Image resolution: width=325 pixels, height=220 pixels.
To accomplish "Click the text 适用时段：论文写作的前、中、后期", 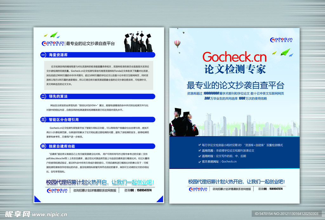I will tap(224, 156).
